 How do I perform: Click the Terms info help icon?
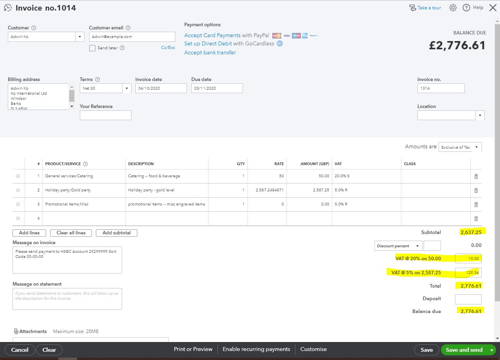[97, 79]
